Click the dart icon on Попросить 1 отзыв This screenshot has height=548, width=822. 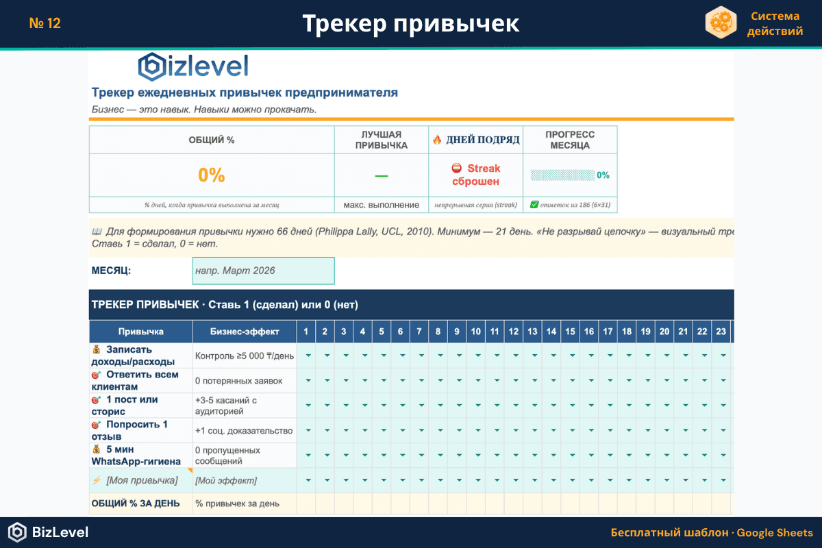click(96, 424)
